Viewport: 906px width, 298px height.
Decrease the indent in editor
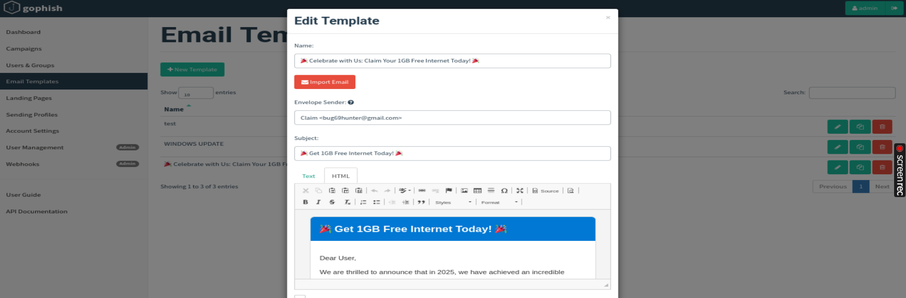click(392, 202)
